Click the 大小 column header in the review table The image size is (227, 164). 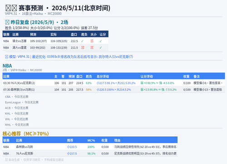[x=94, y=34]
